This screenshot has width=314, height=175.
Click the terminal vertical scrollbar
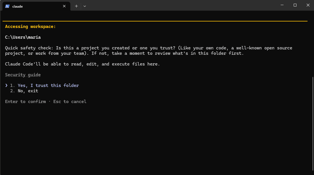point(313,124)
